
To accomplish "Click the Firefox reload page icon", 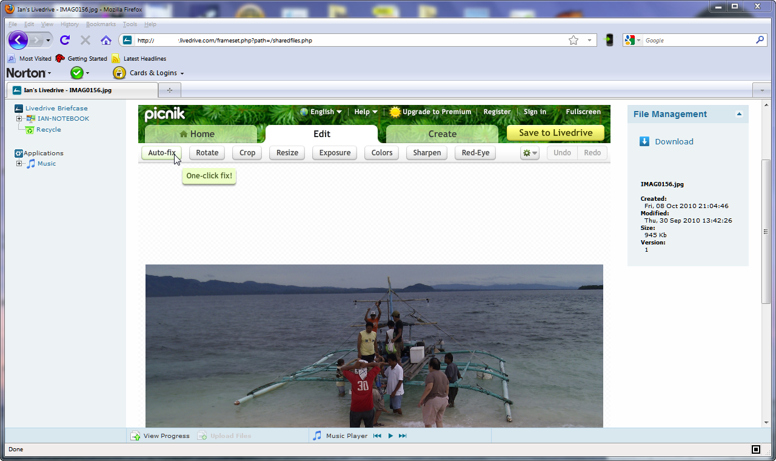I will tap(65, 40).
